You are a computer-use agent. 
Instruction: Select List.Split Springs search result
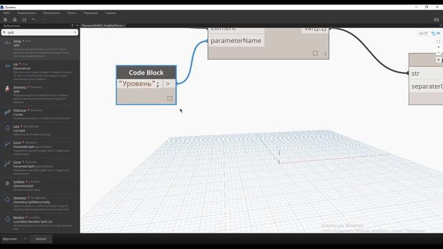[40, 130]
